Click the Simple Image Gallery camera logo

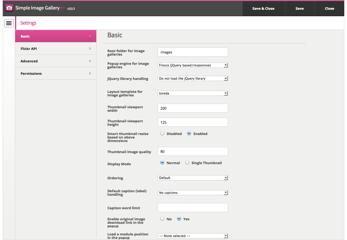[x=9, y=8]
